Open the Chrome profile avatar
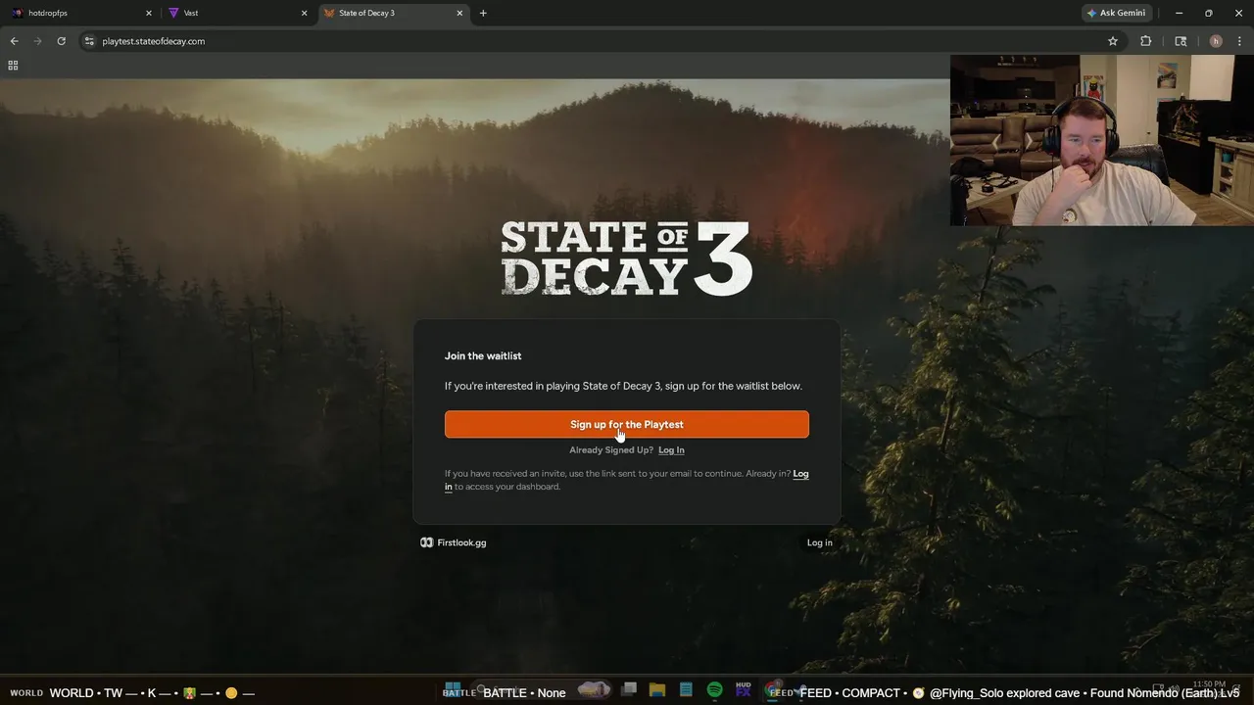The image size is (1254, 705). (x=1216, y=41)
